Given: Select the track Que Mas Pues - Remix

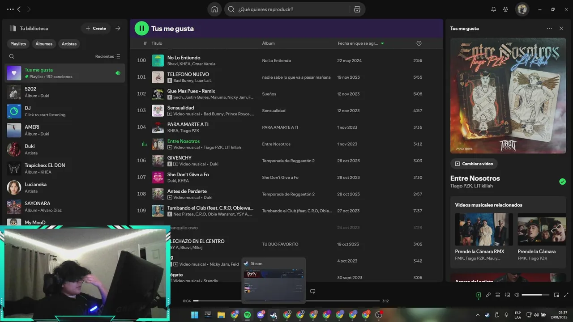Looking at the screenshot, I should pyautogui.click(x=191, y=91).
